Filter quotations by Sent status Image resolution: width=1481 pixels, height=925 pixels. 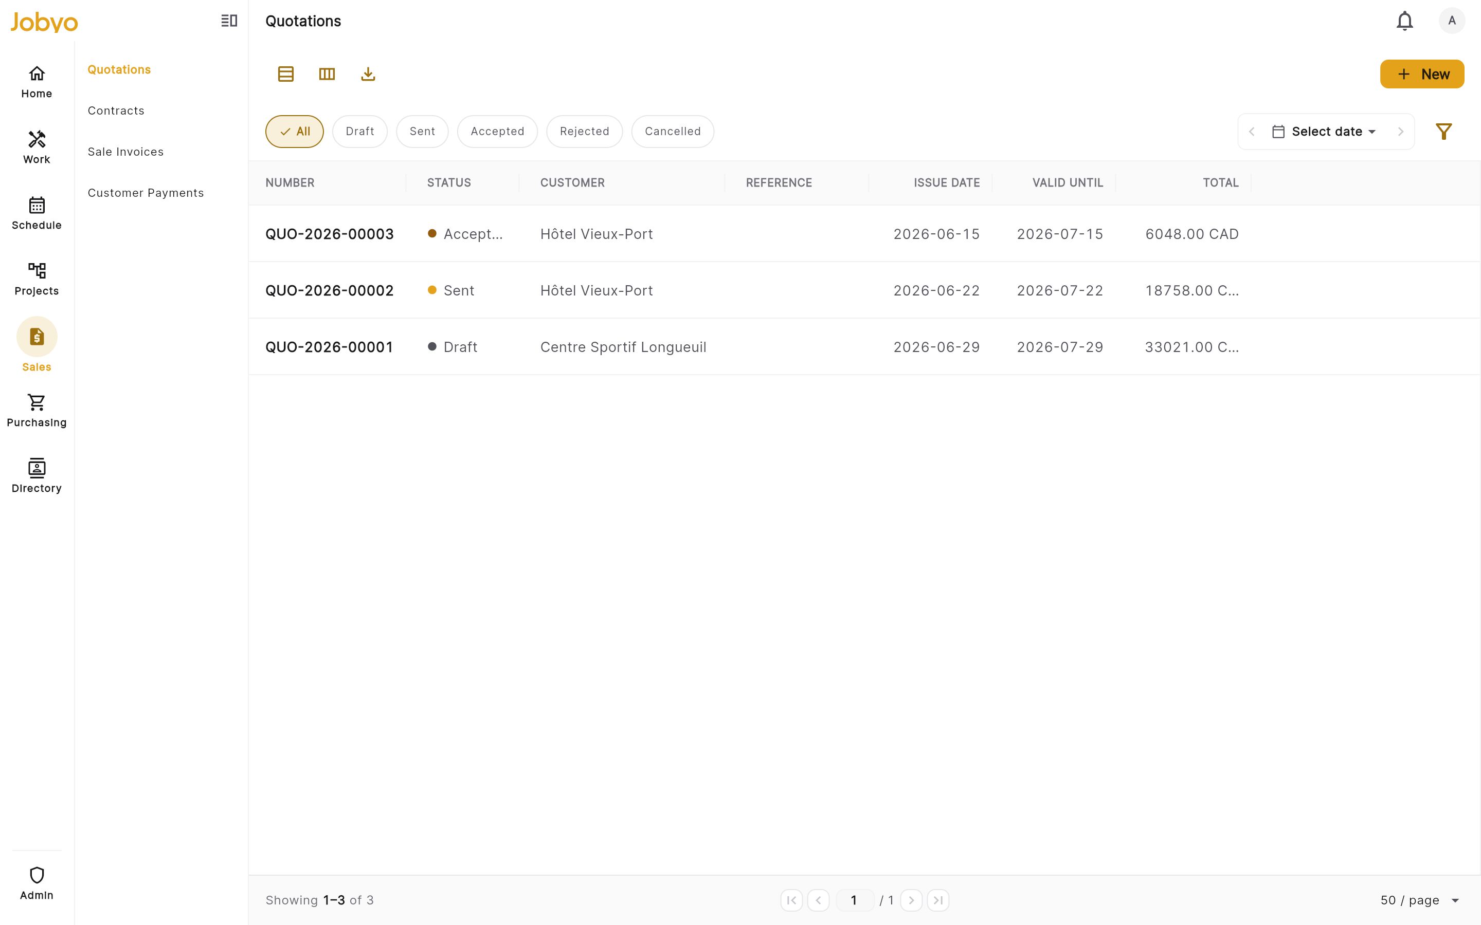[x=422, y=132]
